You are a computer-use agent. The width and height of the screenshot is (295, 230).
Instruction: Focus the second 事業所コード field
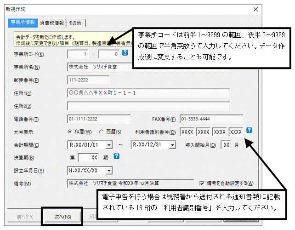(109, 54)
